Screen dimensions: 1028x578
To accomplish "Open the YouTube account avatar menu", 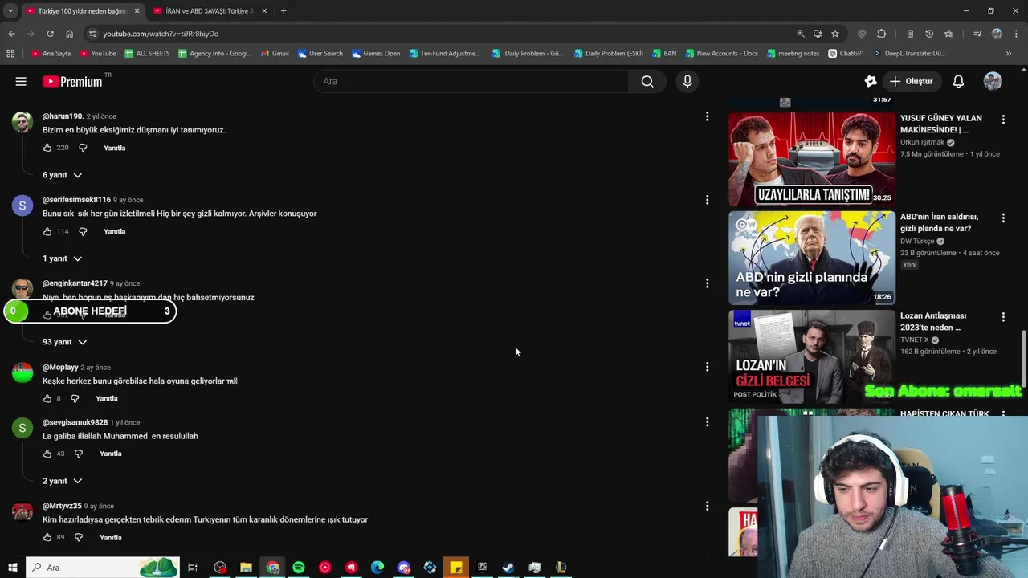I will click(993, 81).
